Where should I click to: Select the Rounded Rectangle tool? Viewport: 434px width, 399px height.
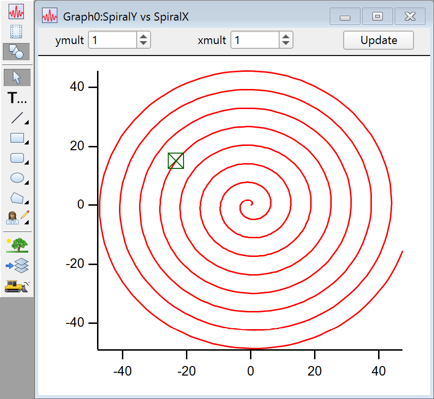point(18,158)
